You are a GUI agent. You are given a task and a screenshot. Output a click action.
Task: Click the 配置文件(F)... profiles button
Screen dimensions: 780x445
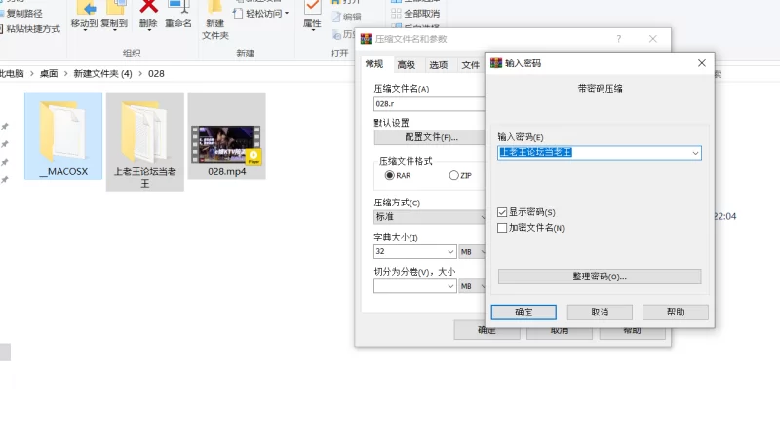pyautogui.click(x=431, y=137)
